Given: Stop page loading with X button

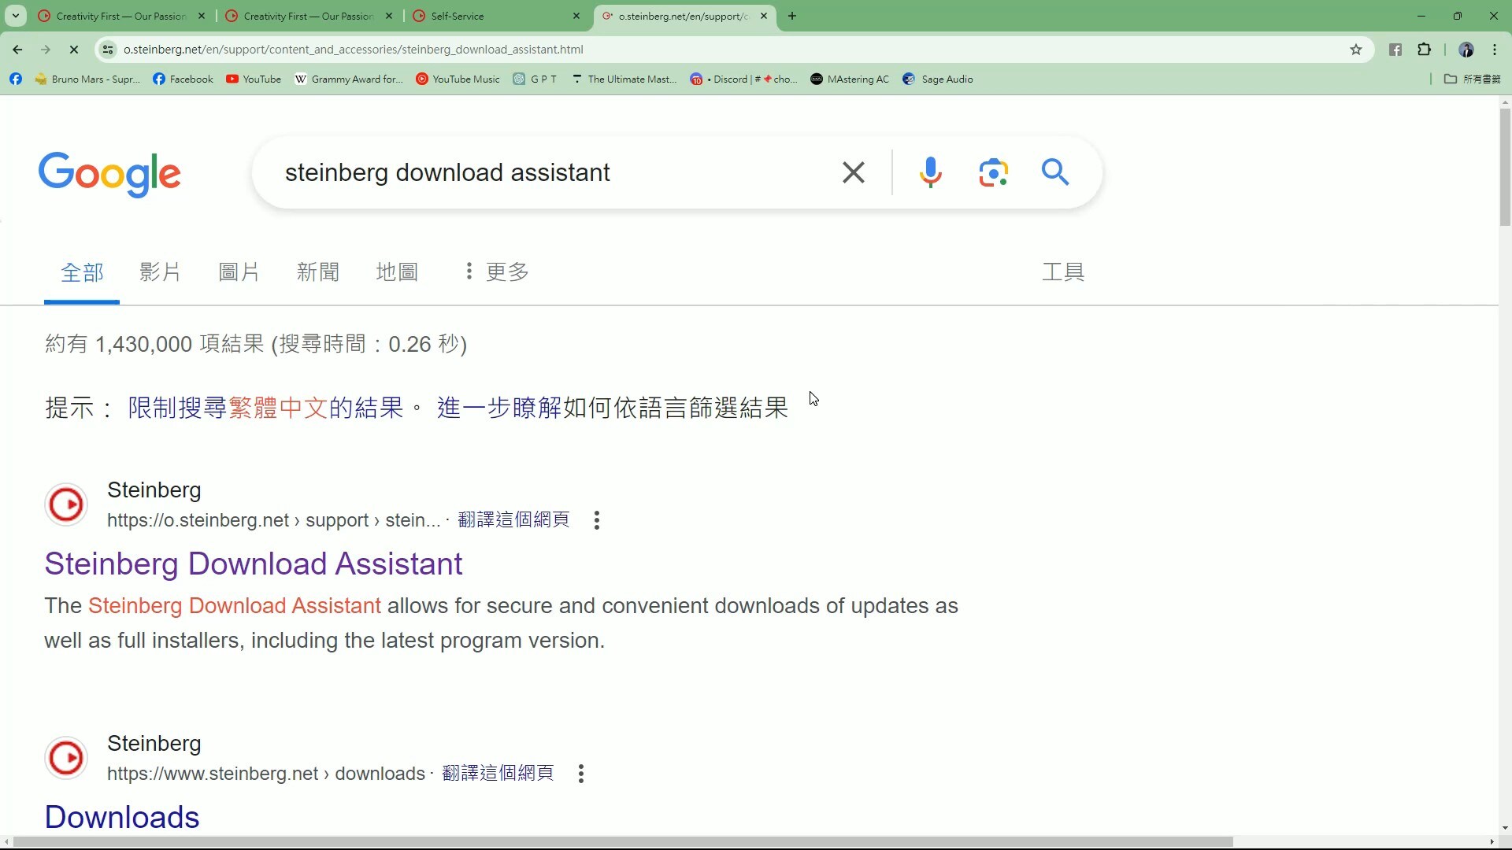Looking at the screenshot, I should click(x=74, y=50).
